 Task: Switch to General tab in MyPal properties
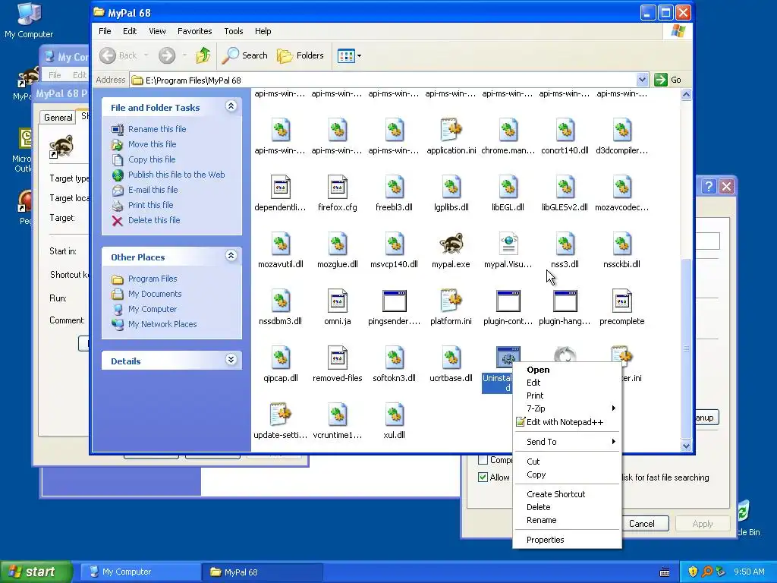click(58, 118)
